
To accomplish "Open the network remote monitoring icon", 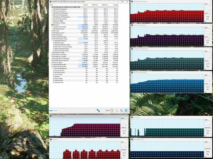I will [98, 111].
